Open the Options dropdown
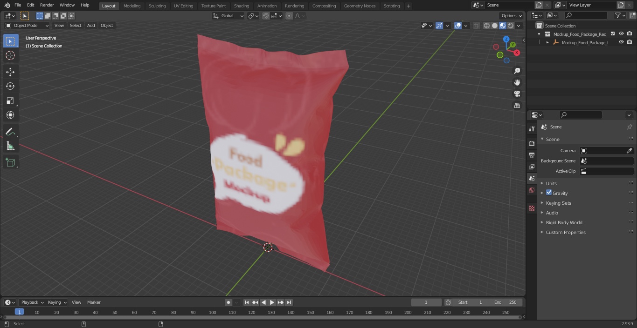Viewport: 637px width, 328px height. (512, 16)
